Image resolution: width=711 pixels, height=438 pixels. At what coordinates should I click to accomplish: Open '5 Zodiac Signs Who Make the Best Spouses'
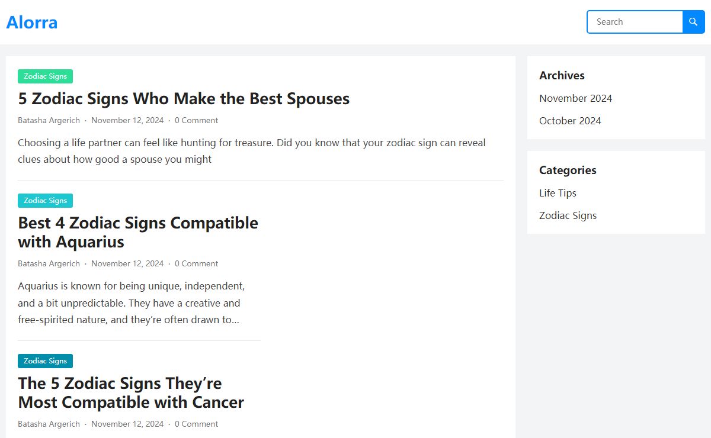click(x=184, y=98)
